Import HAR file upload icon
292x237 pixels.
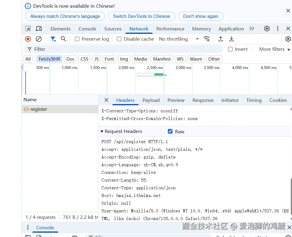pyautogui.click(x=221, y=39)
